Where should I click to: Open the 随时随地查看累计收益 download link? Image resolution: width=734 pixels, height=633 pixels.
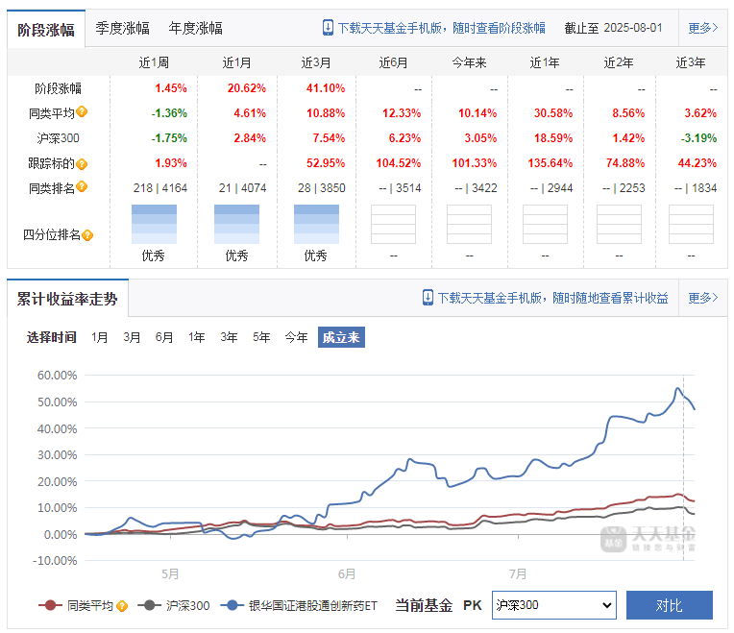click(552, 298)
